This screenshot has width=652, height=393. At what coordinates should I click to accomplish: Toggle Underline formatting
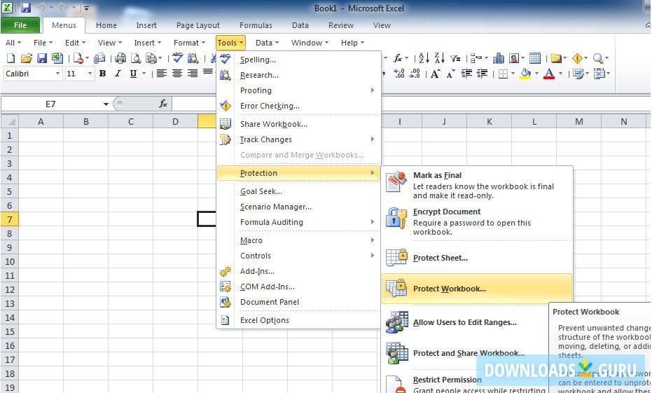click(131, 74)
